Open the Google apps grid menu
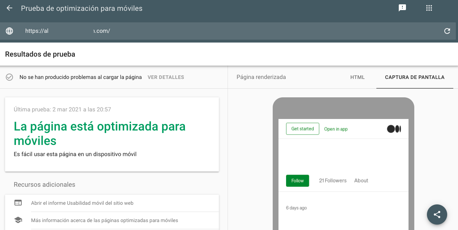 click(x=429, y=8)
